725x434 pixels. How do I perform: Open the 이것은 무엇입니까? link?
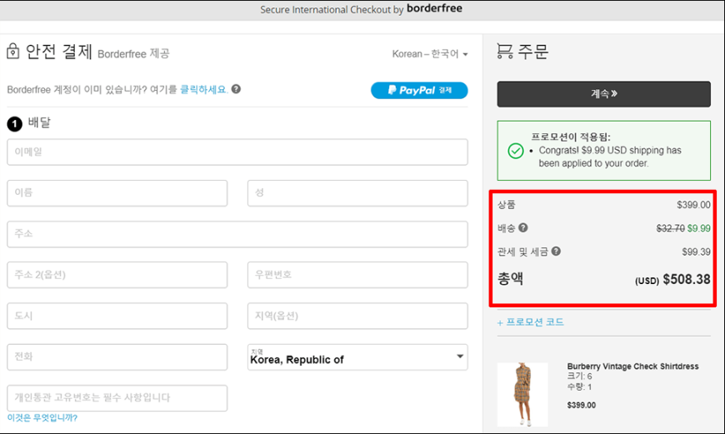(42, 418)
